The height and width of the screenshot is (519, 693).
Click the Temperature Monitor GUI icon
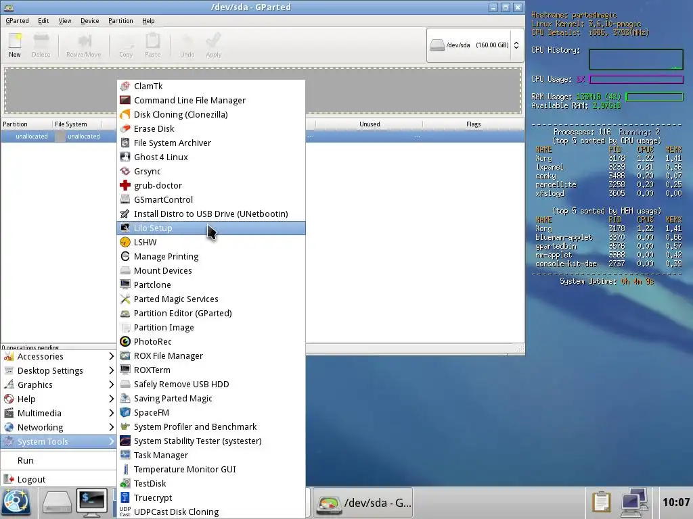click(x=125, y=470)
